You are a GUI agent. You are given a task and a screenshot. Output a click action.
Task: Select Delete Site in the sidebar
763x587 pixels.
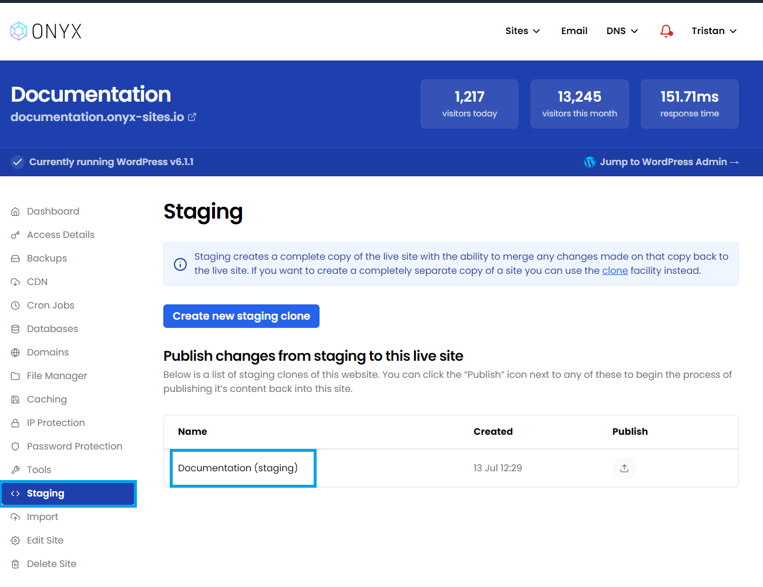(52, 563)
